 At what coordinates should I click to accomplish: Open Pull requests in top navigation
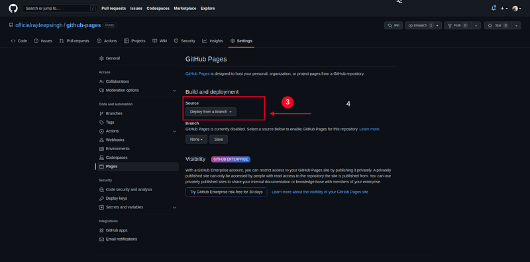coord(113,9)
